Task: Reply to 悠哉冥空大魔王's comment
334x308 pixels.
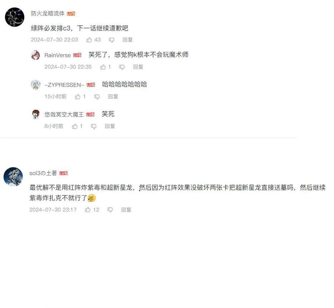Action: click(110, 126)
